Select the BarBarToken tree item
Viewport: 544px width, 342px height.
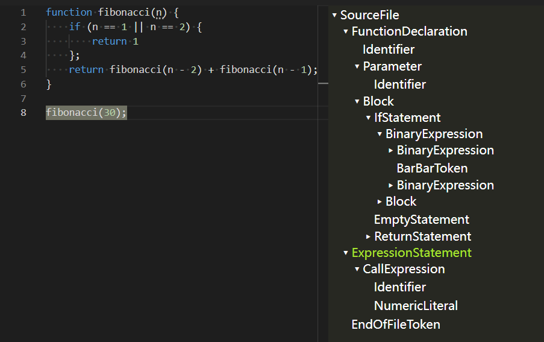tap(432, 168)
